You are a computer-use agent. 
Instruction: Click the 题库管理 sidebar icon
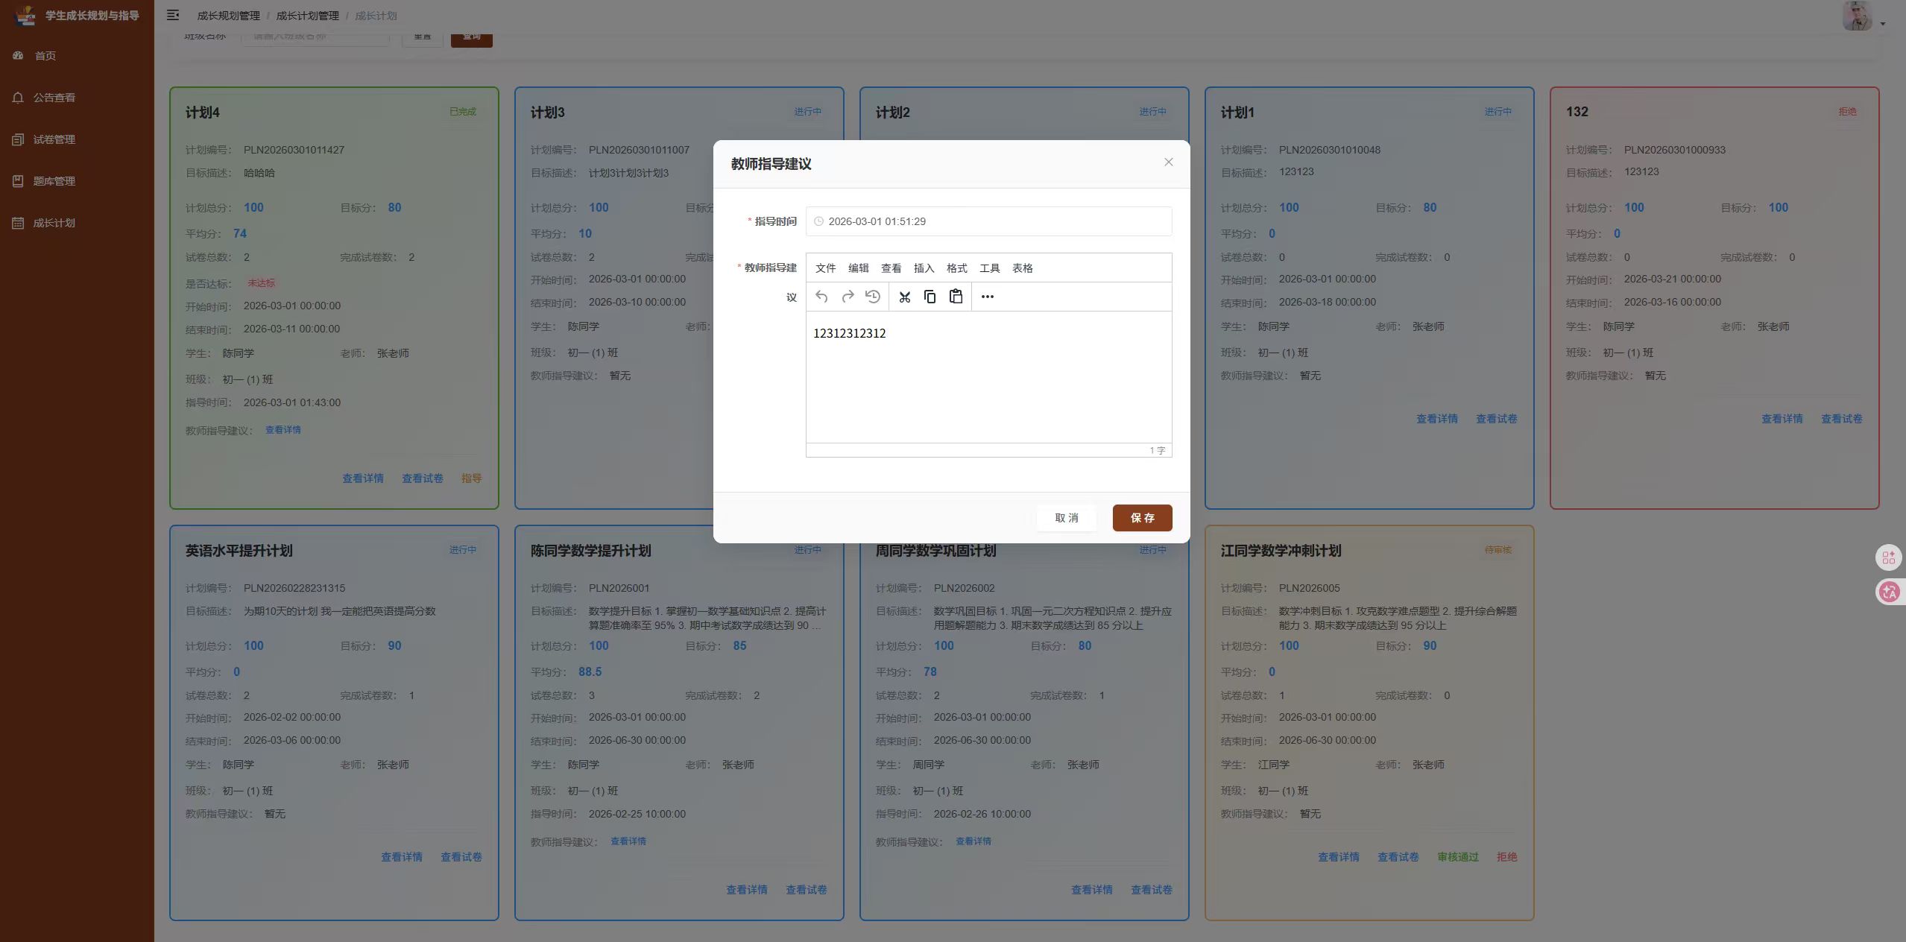18,180
